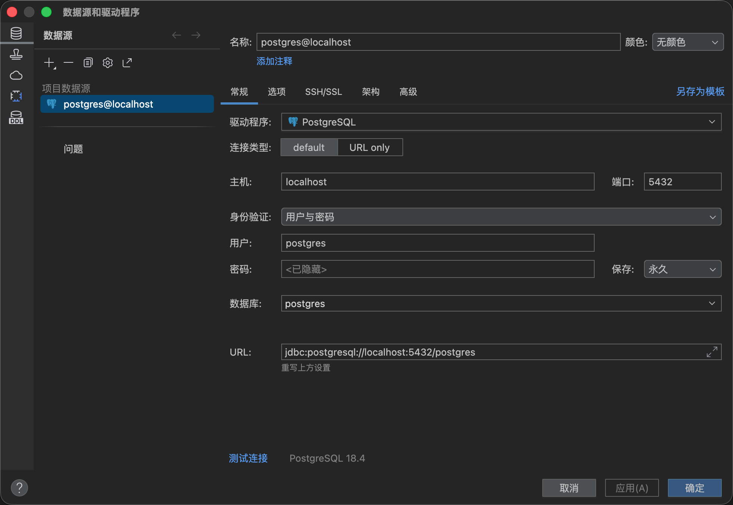733x505 pixels.
Task: Switch connection type to URL only
Action: [x=369, y=148]
